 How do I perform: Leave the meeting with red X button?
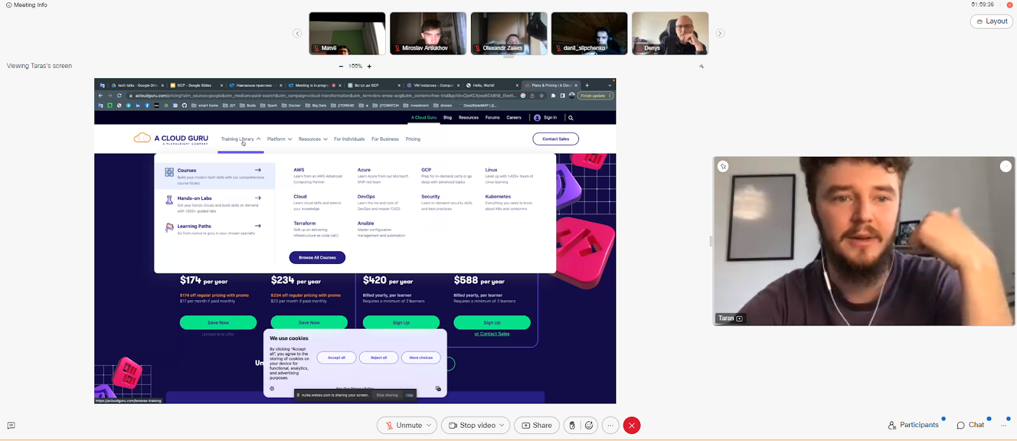pos(631,425)
